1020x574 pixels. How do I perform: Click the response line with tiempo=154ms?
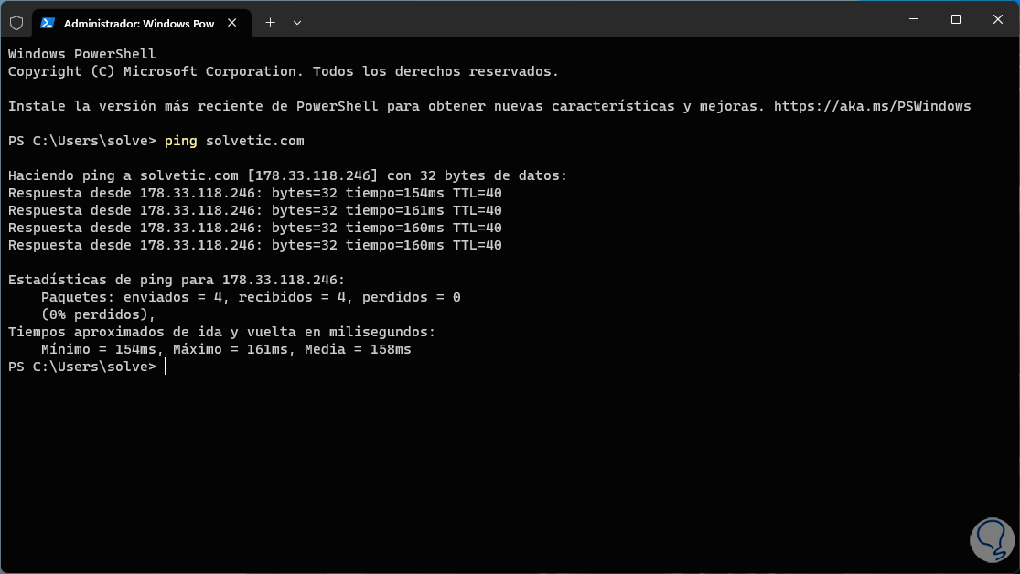[x=255, y=193]
